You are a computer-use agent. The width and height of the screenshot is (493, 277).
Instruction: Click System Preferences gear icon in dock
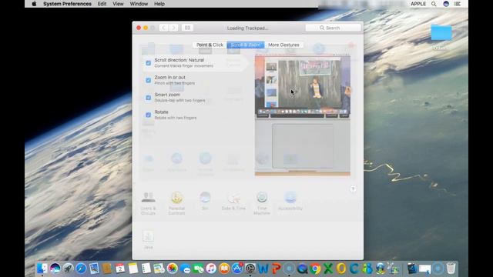pos(250,269)
